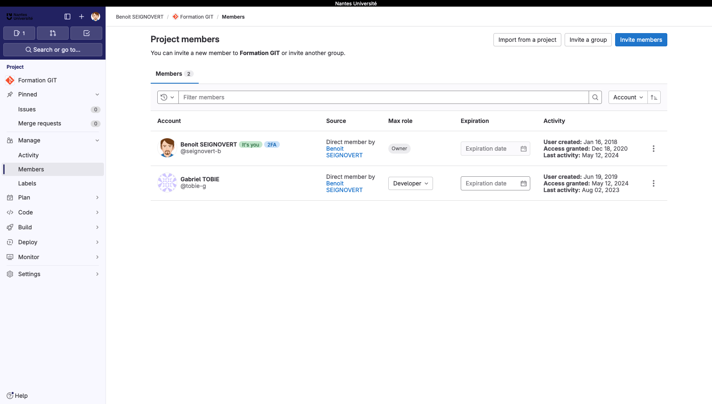
Task: Click Gabriel TOBIE member name
Action: (x=200, y=179)
